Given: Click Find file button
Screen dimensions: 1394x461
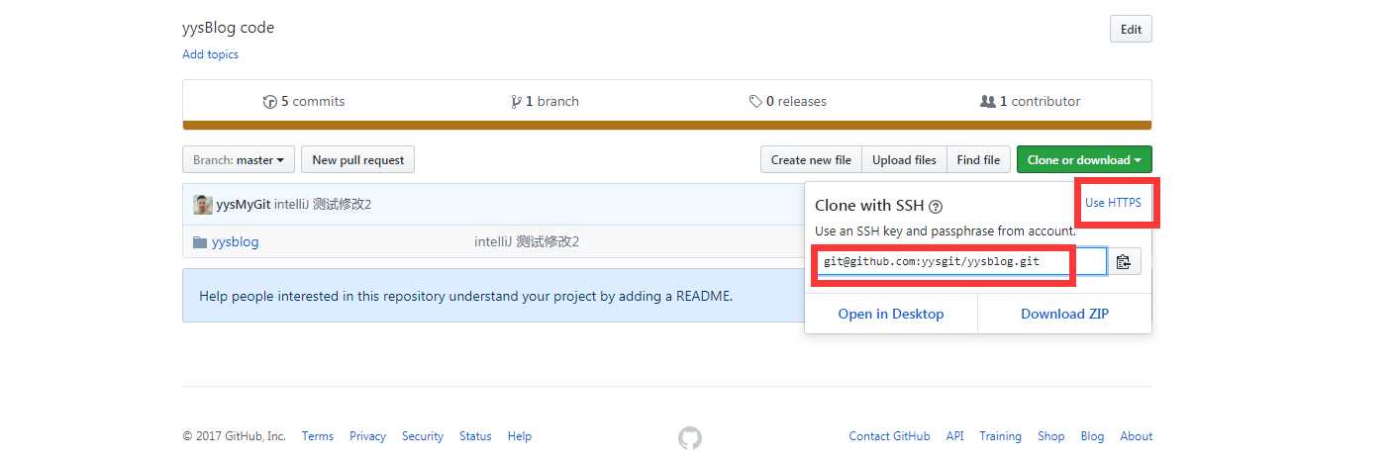Looking at the screenshot, I should pos(978,159).
